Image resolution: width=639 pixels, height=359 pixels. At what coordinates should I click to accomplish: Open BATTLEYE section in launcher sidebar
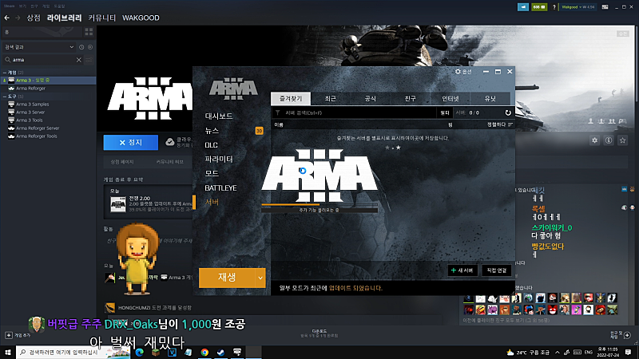(x=220, y=188)
